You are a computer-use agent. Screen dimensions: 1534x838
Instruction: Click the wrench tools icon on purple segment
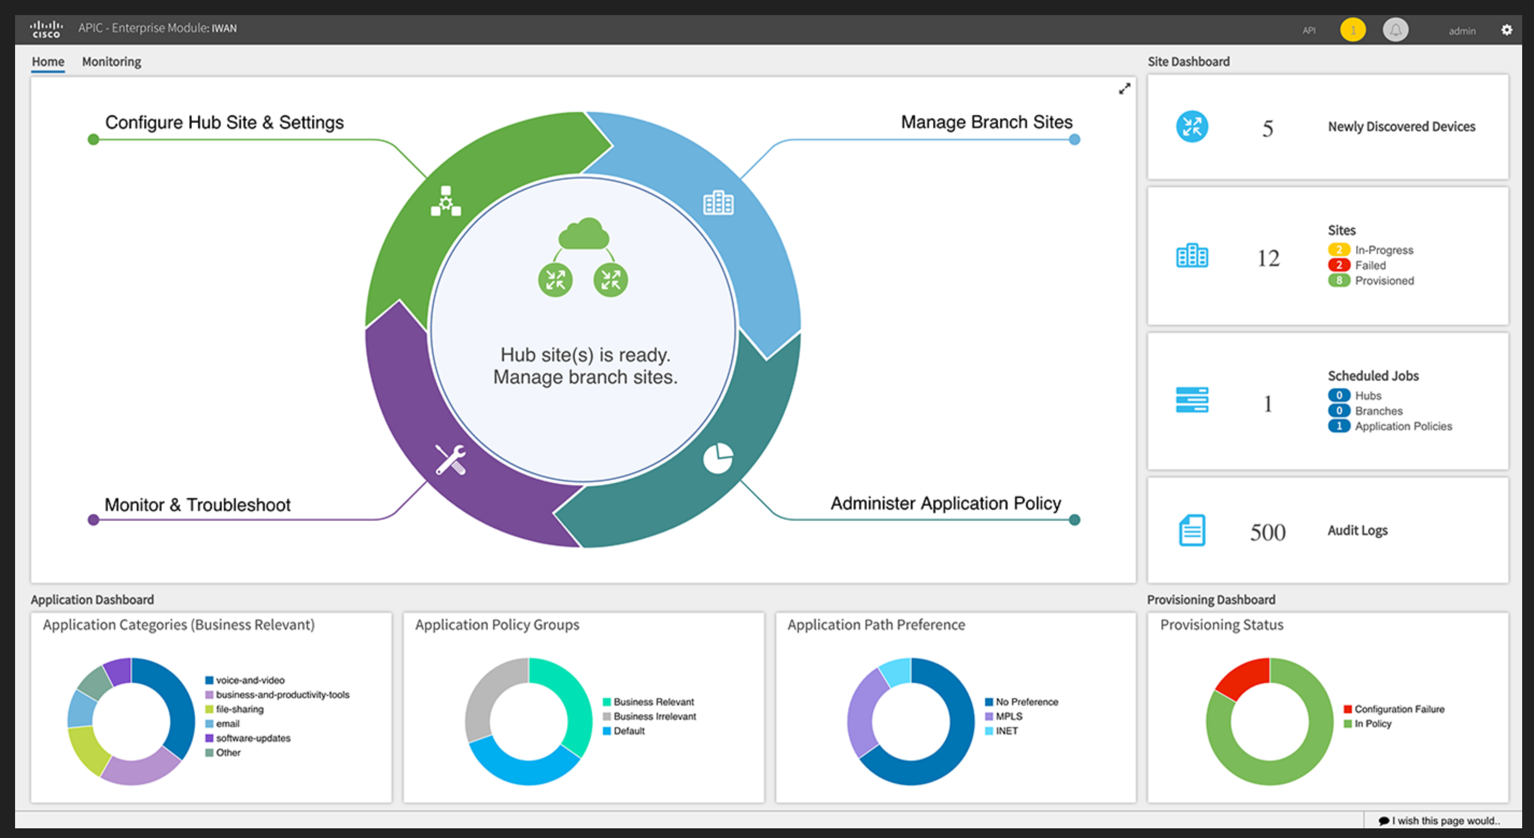(x=450, y=459)
